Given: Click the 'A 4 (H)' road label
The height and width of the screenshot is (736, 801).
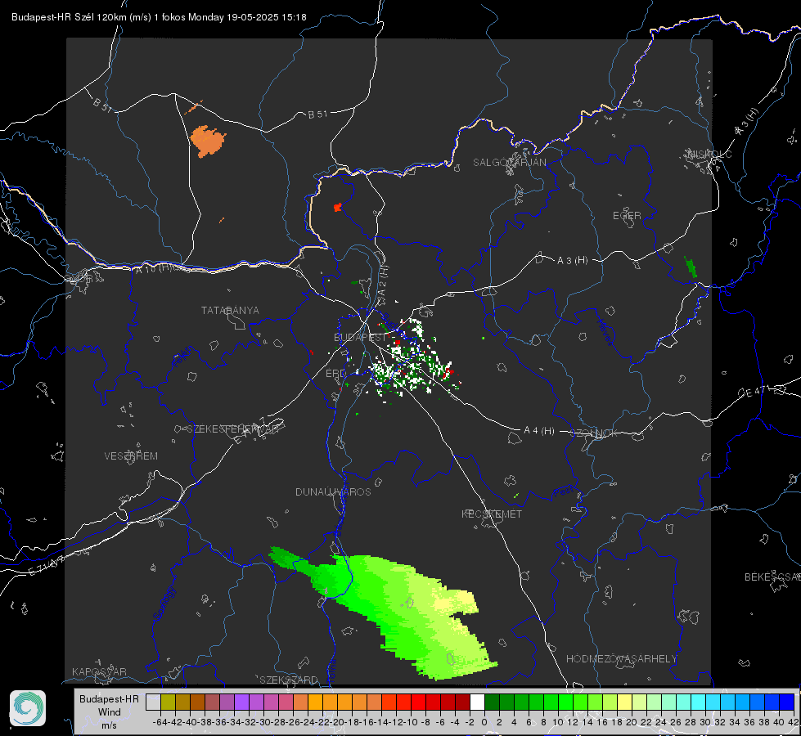Looking at the screenshot, I should pos(539,431).
